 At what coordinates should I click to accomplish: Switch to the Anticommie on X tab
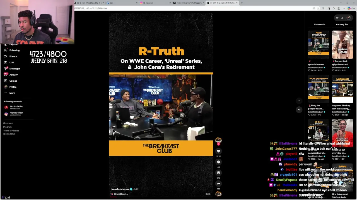tap(188, 3)
